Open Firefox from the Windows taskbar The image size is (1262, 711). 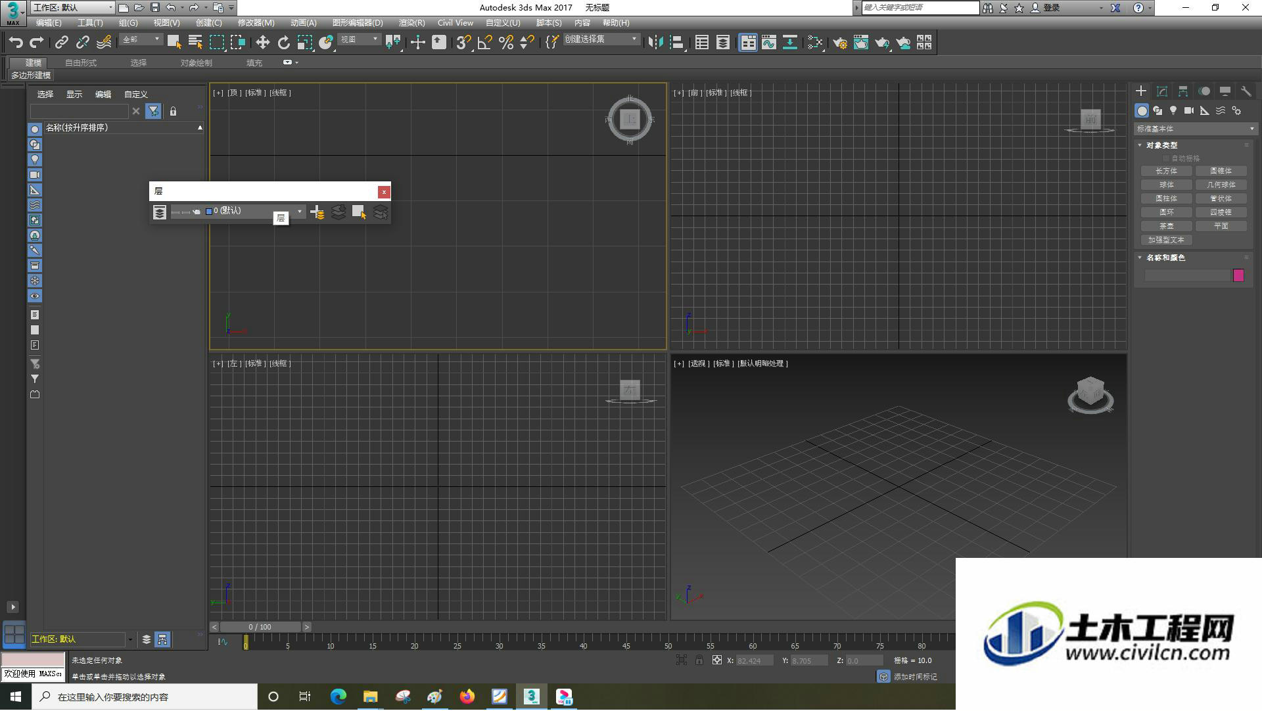coord(467,697)
